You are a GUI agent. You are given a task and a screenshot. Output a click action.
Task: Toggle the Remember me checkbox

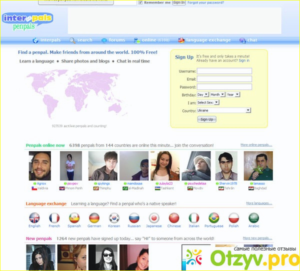tap(140, 2)
